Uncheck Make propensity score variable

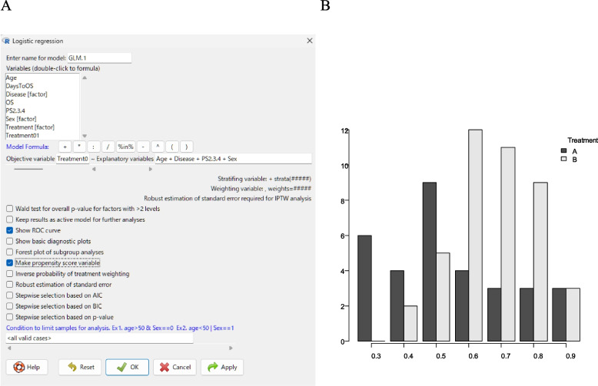tap(9, 262)
